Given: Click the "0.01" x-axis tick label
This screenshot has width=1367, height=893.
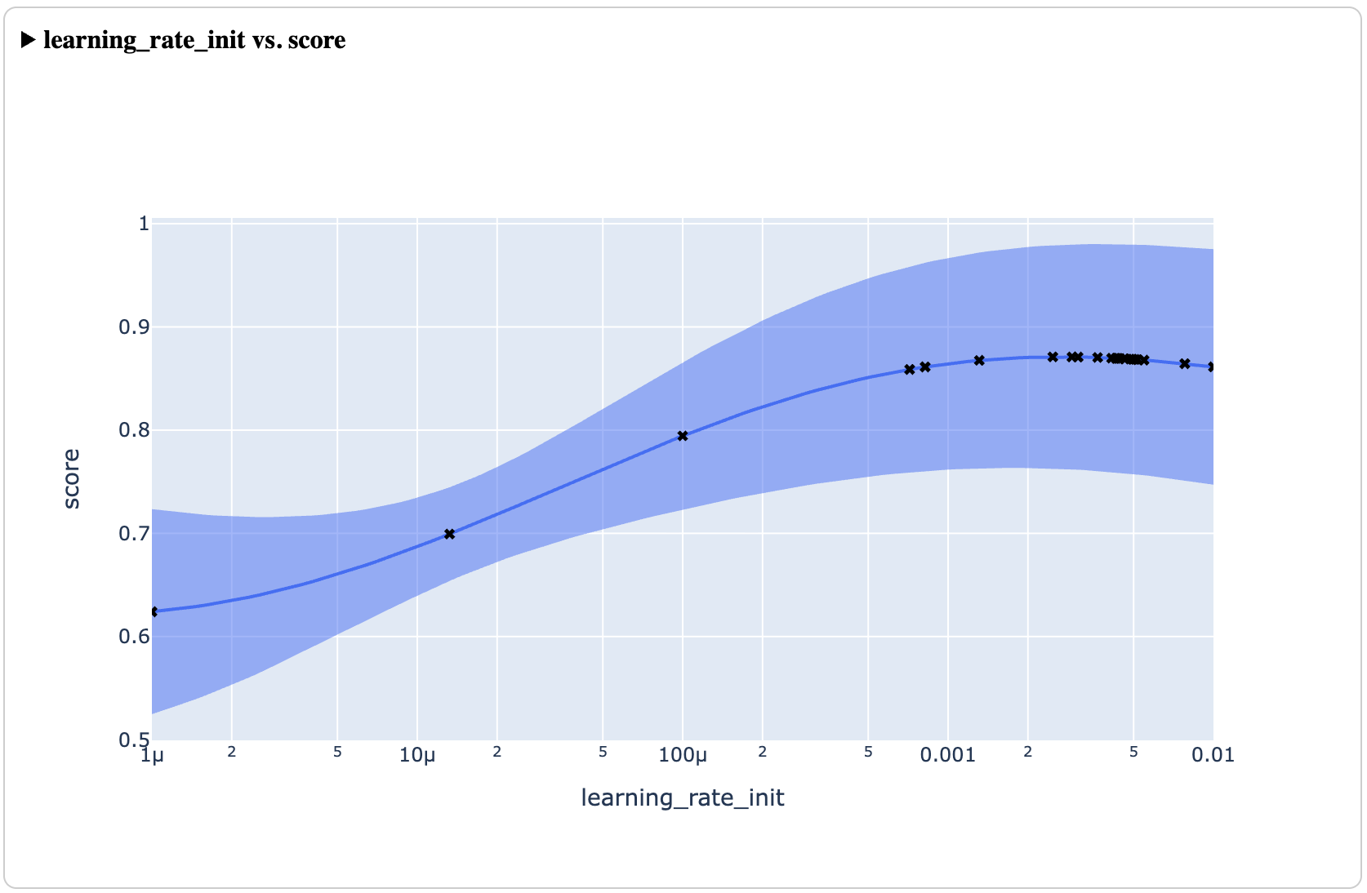Looking at the screenshot, I should [1213, 756].
